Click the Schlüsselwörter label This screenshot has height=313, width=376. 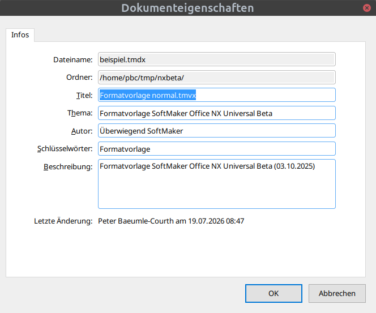pyautogui.click(x=65, y=149)
